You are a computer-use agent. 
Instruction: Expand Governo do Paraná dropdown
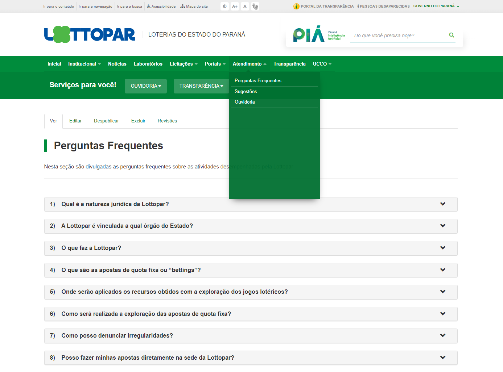coord(436,6)
